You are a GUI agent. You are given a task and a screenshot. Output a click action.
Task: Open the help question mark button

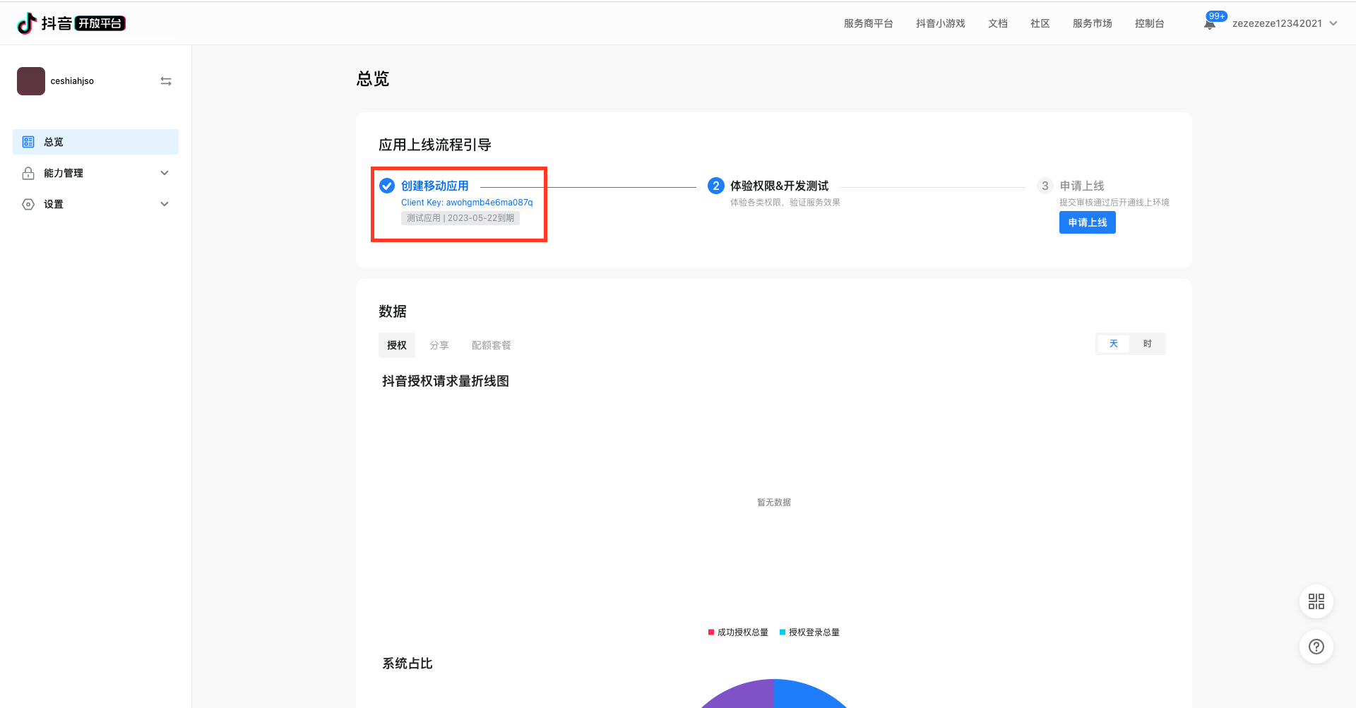(x=1316, y=647)
